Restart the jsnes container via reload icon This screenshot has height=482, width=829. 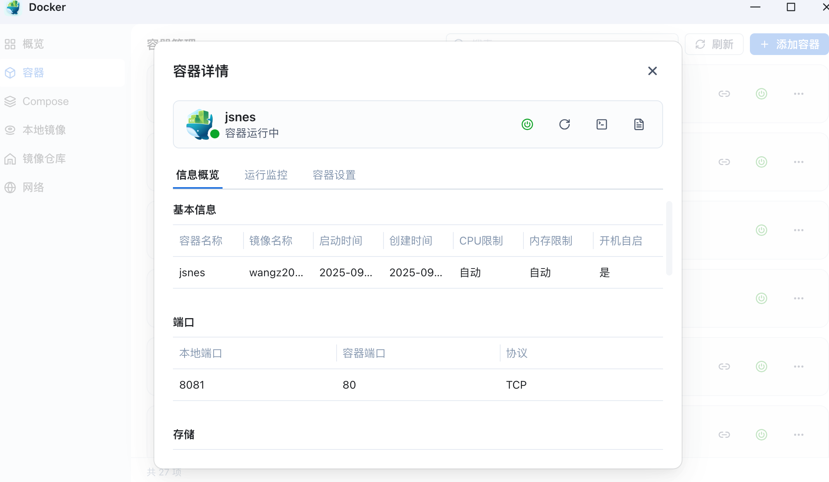564,124
